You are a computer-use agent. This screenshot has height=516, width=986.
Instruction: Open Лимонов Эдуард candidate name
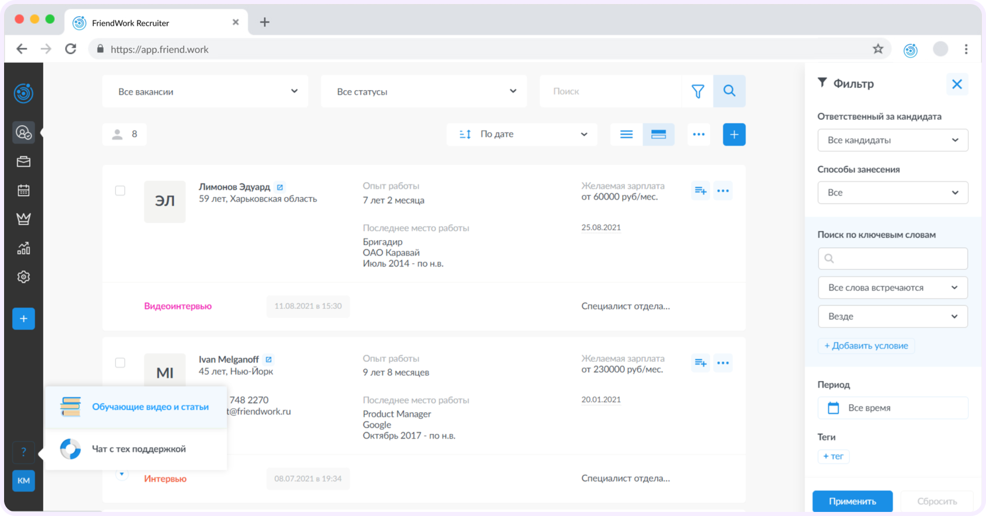coord(235,187)
